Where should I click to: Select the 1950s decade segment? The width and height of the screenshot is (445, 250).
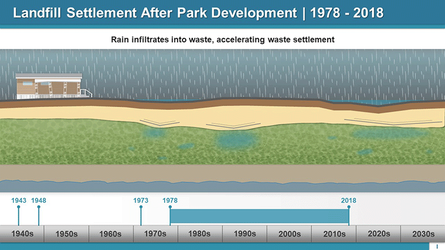[x=67, y=234]
